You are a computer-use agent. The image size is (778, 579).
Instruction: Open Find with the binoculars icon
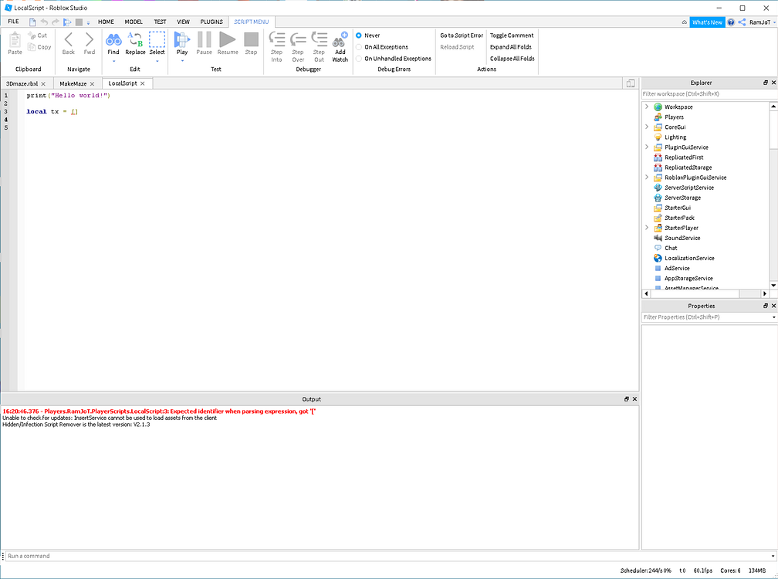113,39
